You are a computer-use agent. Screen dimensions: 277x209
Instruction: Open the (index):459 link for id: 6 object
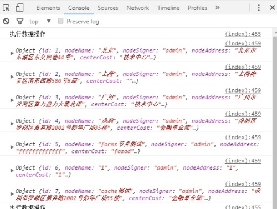pyautogui.click(x=243, y=161)
